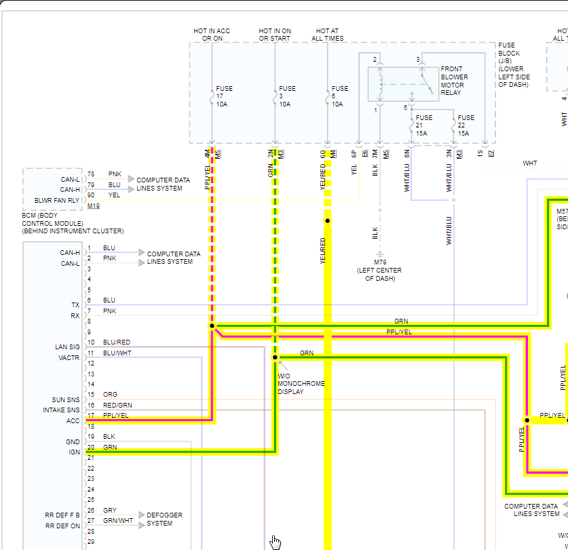Click the arrow at pin 78 PNK wire
Image resolution: width=568 pixels, height=550 pixels.
[x=131, y=179]
